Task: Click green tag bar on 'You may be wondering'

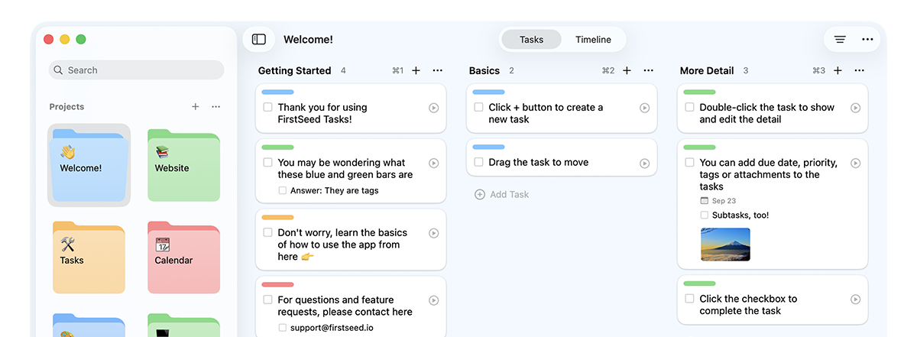Action: (x=277, y=147)
